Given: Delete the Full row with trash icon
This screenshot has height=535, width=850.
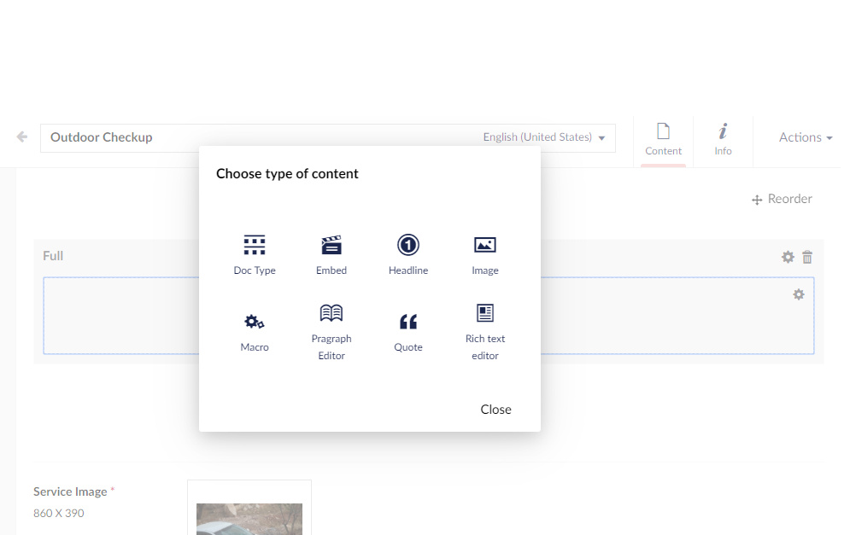Looking at the screenshot, I should pos(807,257).
